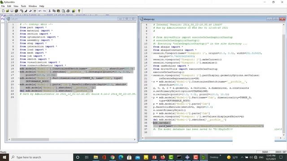
Task: Click the Cut scissors icon
Action: (x=50, y=11)
